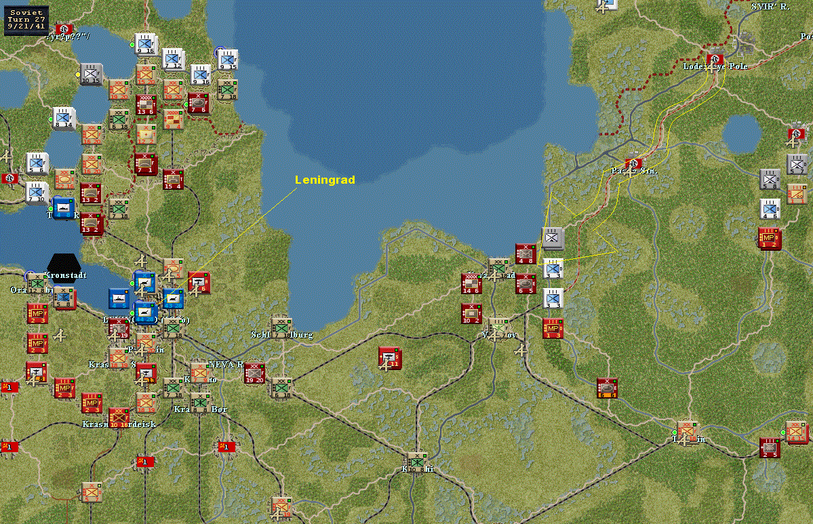813x524 pixels.
Task: Select the red air HQ unit marked 11
Action: 391,358
